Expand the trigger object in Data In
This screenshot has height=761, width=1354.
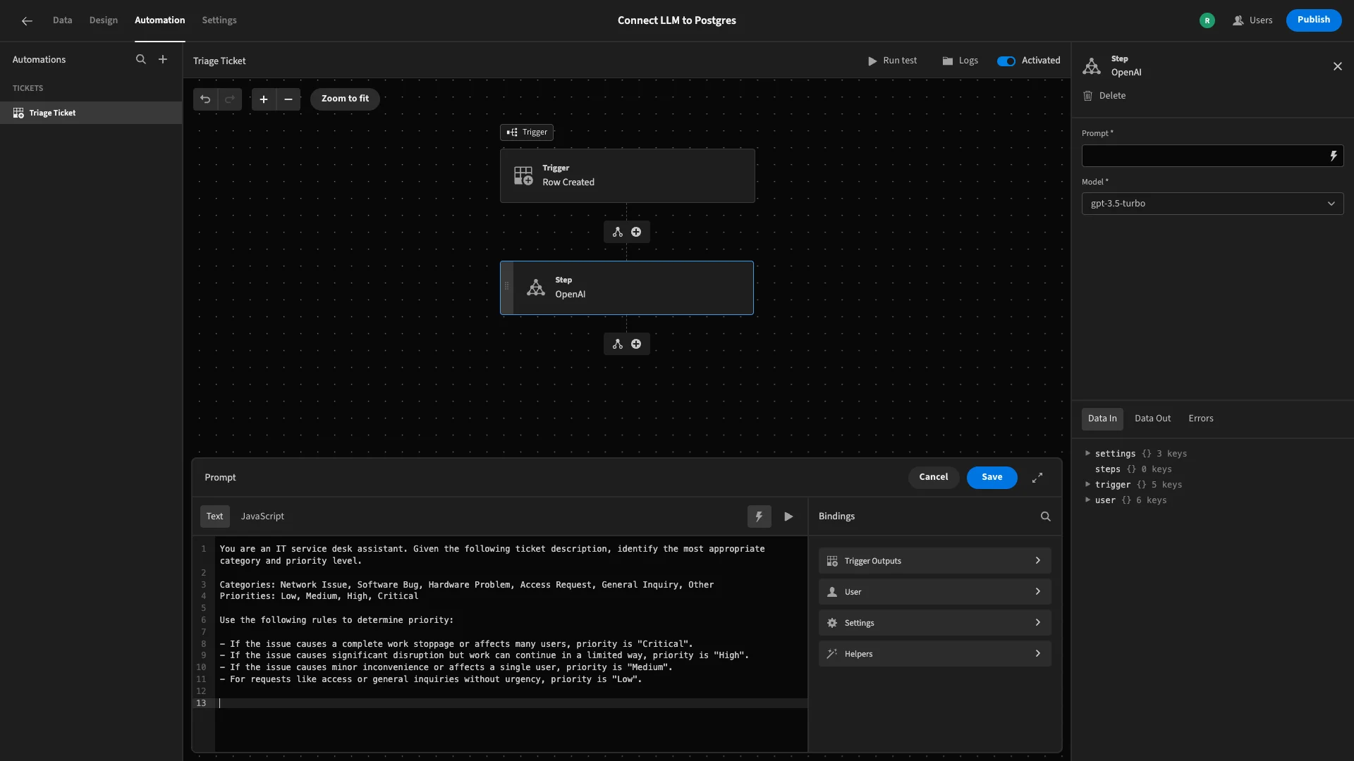pos(1087,485)
